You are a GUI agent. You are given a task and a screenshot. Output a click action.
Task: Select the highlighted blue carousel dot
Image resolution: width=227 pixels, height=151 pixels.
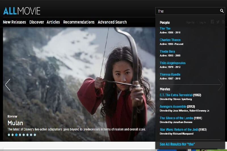pos(16,135)
